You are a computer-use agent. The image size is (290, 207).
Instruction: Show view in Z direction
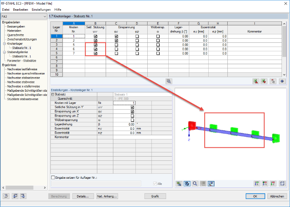[x=273, y=183]
